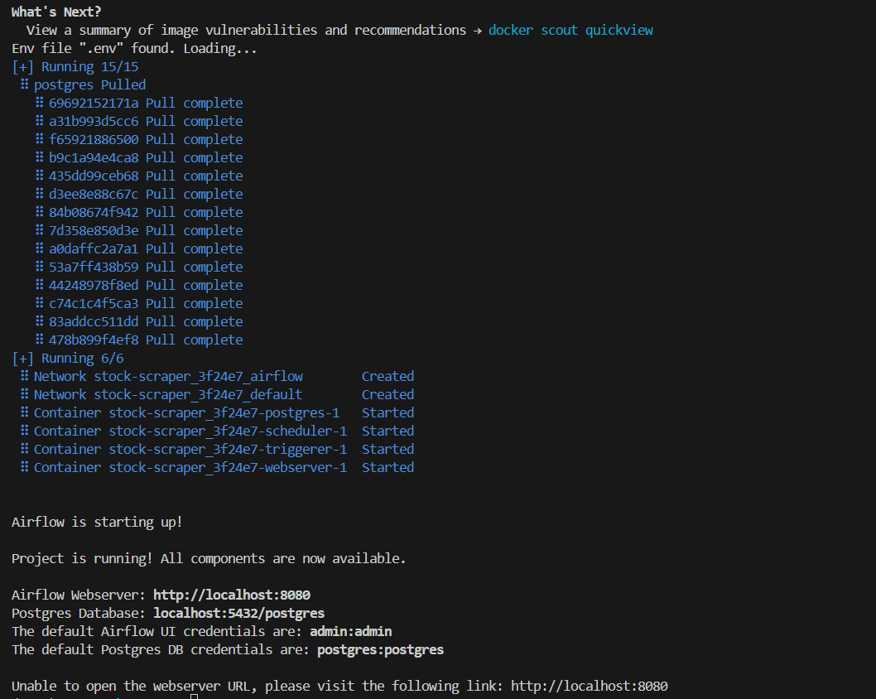Click layer 'b9c1a94e4ca8 Pull complete'
The image size is (876, 699).
[139, 157]
